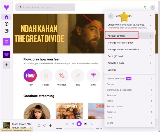Click chevron next to Activate a Code
The width and height of the screenshot is (160, 132).
click(151, 63)
